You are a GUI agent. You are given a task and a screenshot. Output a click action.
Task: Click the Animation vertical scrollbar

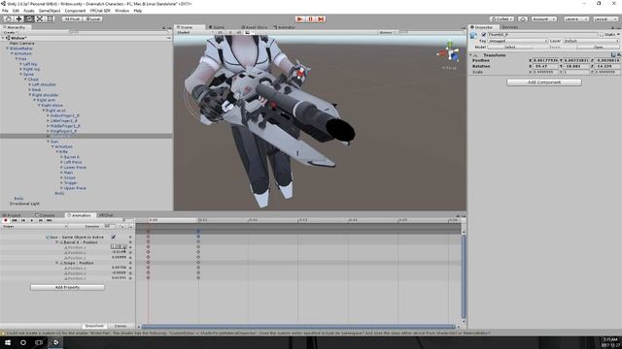point(464,276)
